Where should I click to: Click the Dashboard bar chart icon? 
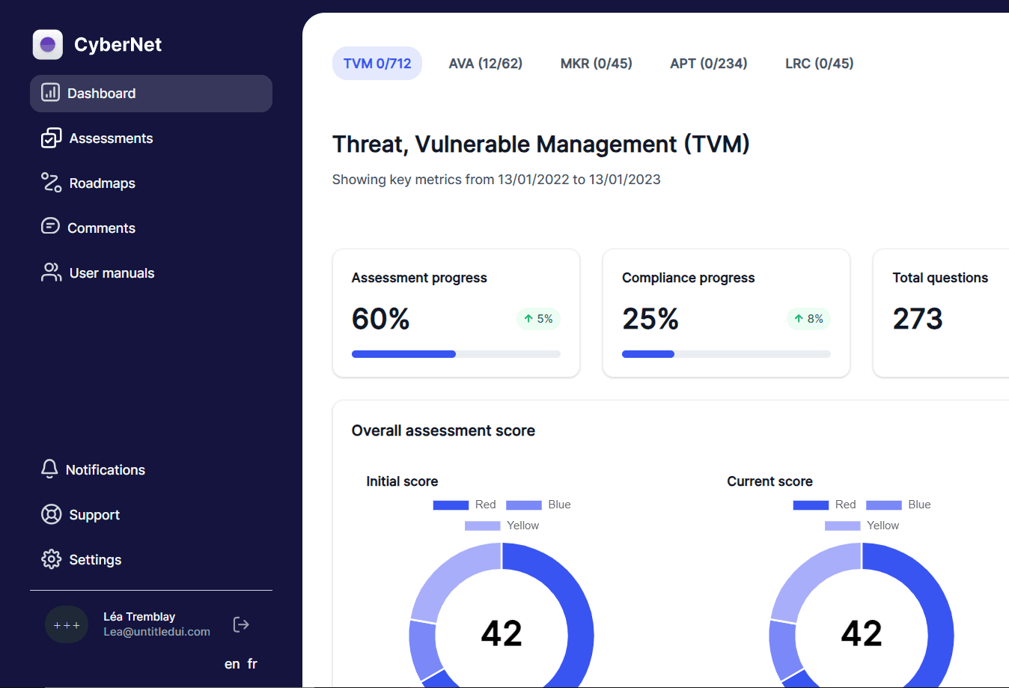click(x=50, y=92)
